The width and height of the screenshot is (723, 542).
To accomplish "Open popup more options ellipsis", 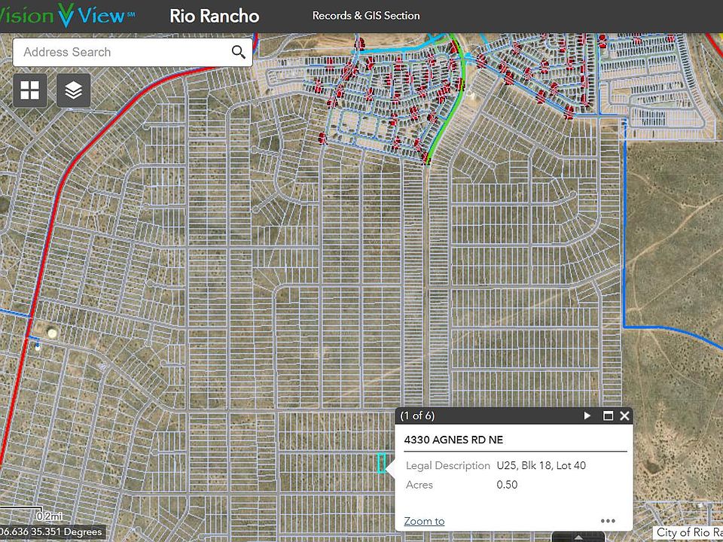I will click(608, 521).
